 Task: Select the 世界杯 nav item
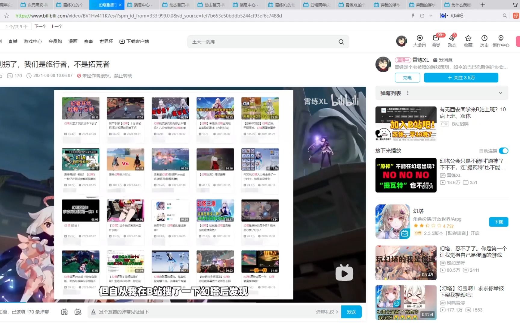(106, 42)
